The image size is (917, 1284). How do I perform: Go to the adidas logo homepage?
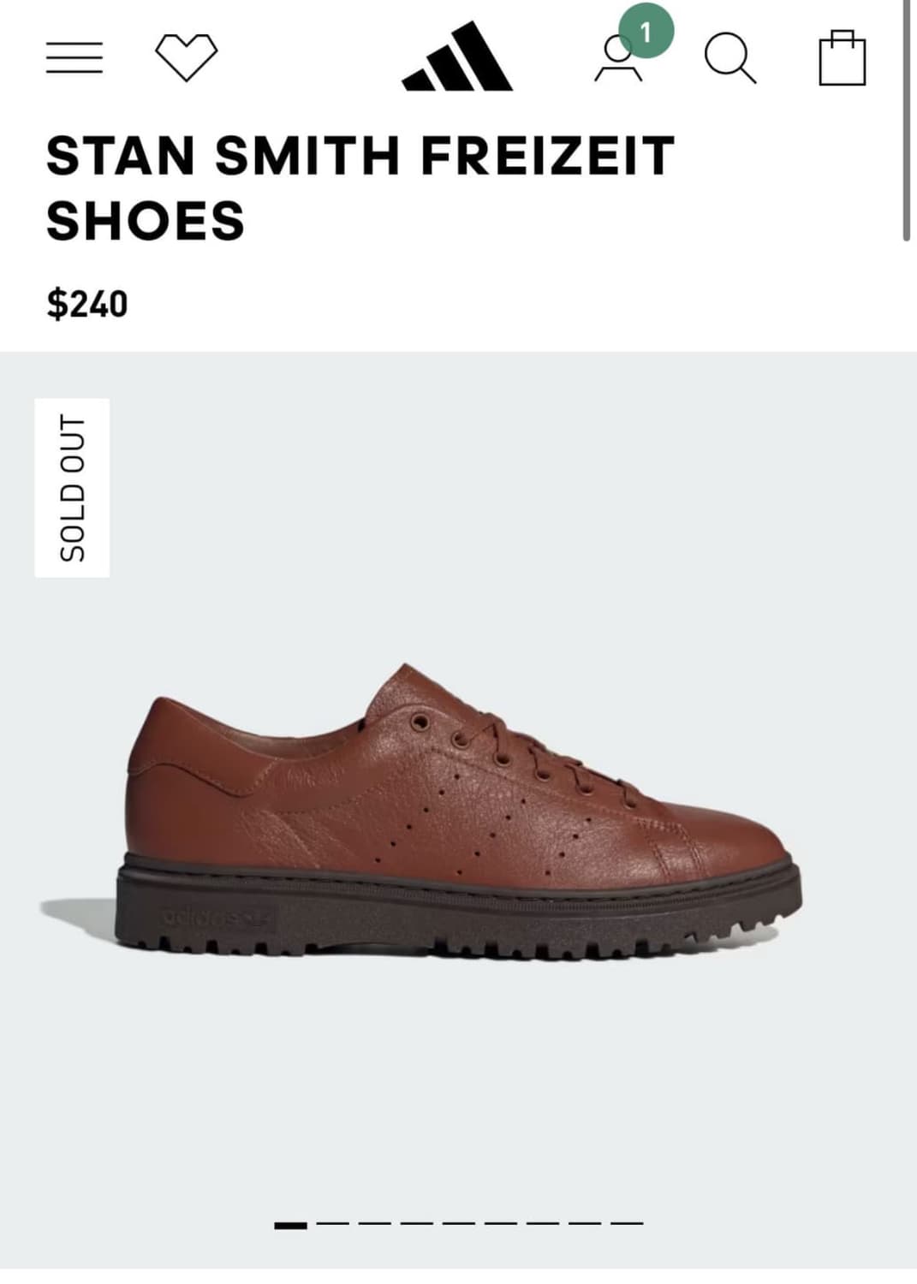click(x=457, y=56)
